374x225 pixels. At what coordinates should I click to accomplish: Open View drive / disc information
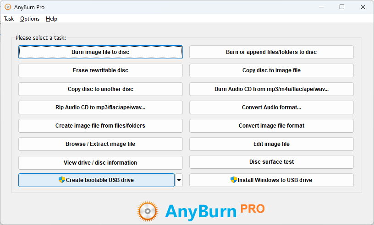tap(100, 163)
